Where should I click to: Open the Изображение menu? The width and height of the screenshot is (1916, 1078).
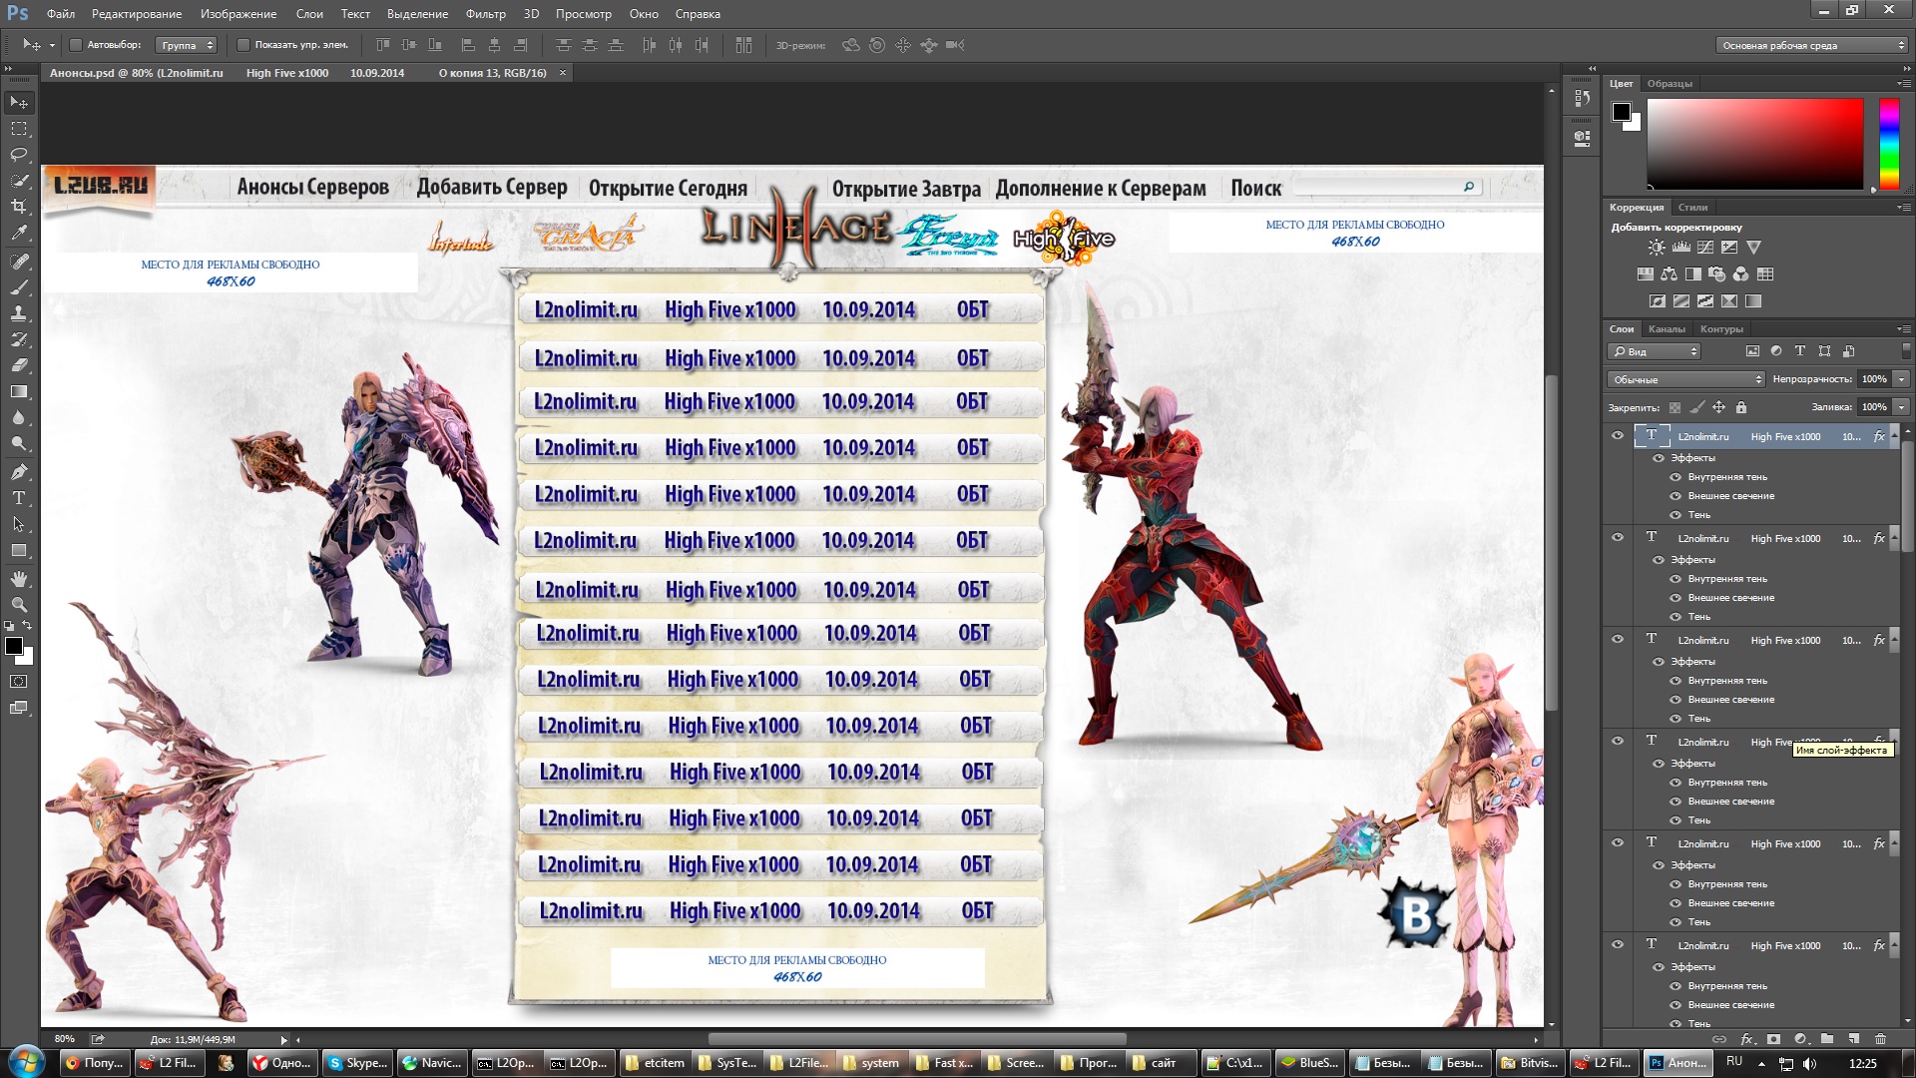(238, 14)
